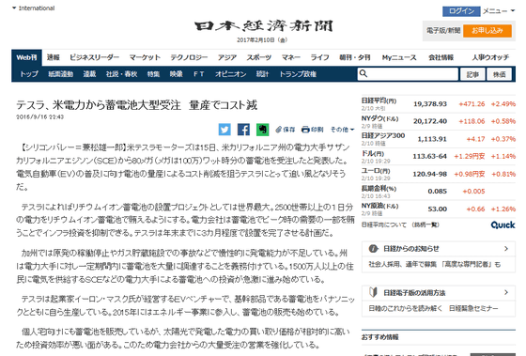Open 統計 in sub navigation

click(262, 74)
